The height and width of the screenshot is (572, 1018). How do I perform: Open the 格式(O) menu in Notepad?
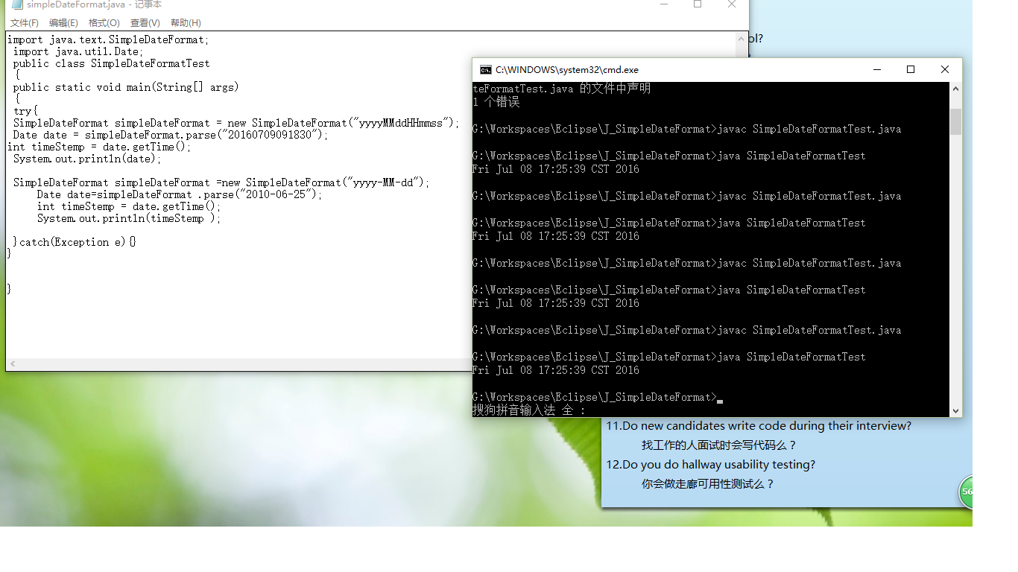pos(104,23)
